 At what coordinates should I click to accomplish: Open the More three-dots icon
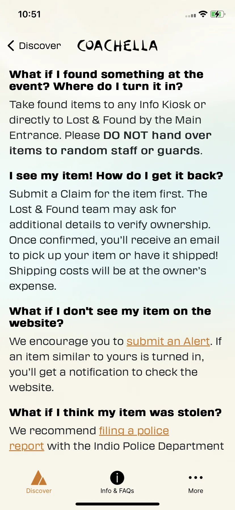196,478
